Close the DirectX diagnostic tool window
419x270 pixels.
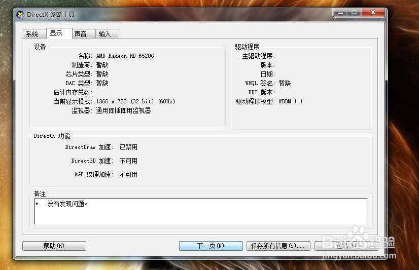[373, 12]
